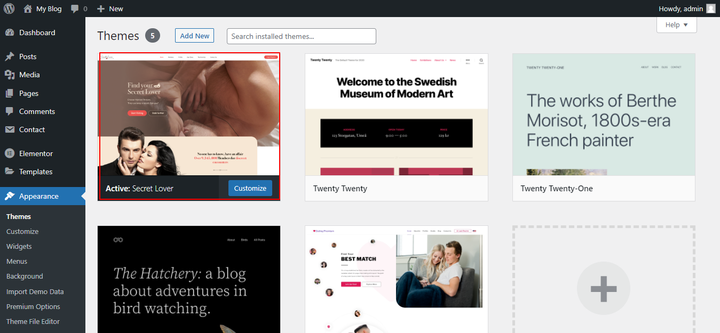Viewport: 720px width, 333px height.
Task: Open the Best Match dating theme thumbnail
Action: click(397, 279)
